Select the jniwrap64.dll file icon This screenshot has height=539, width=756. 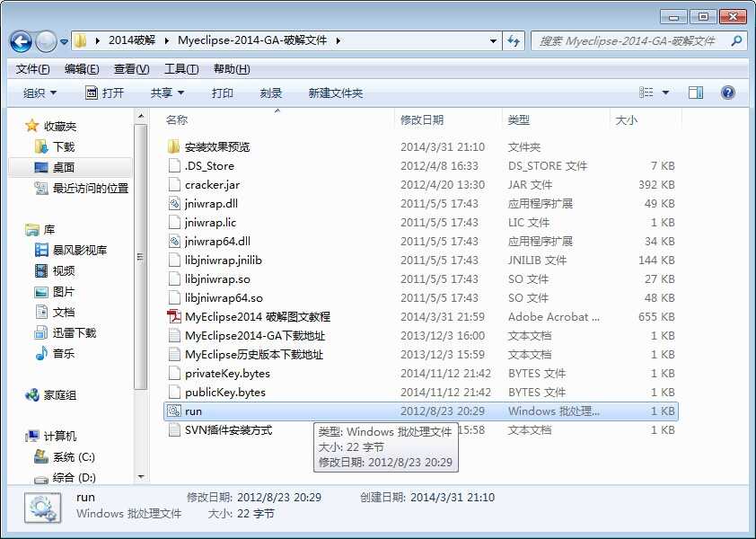(x=174, y=241)
